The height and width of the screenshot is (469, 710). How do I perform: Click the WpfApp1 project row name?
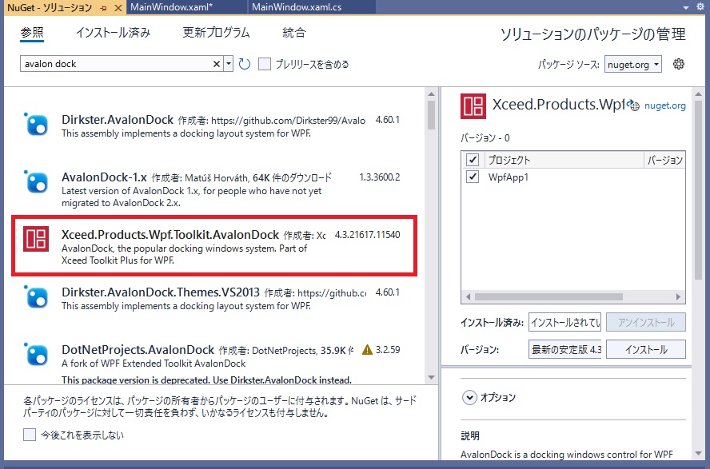coord(508,177)
